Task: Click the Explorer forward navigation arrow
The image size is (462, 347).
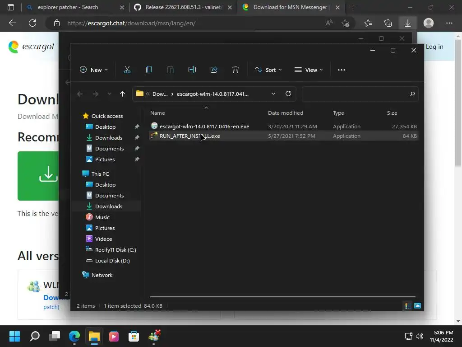Action: [96, 94]
